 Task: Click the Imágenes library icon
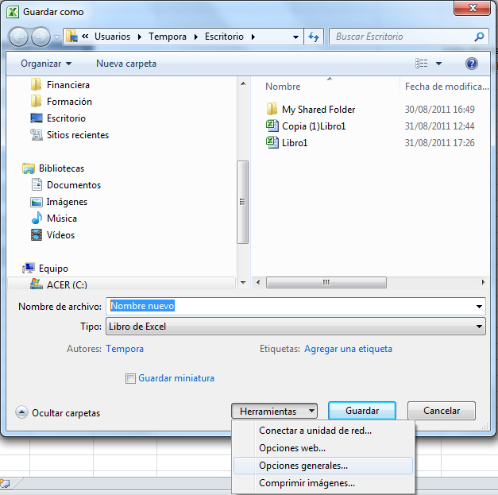click(37, 202)
